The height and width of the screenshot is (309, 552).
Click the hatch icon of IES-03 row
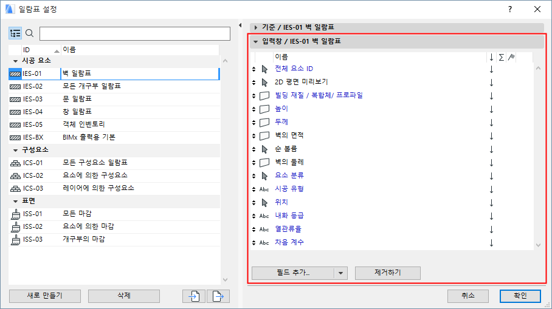click(15, 100)
